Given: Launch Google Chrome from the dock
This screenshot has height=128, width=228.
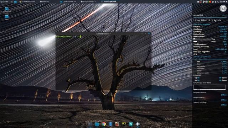Looking at the screenshot, I should (104, 124).
